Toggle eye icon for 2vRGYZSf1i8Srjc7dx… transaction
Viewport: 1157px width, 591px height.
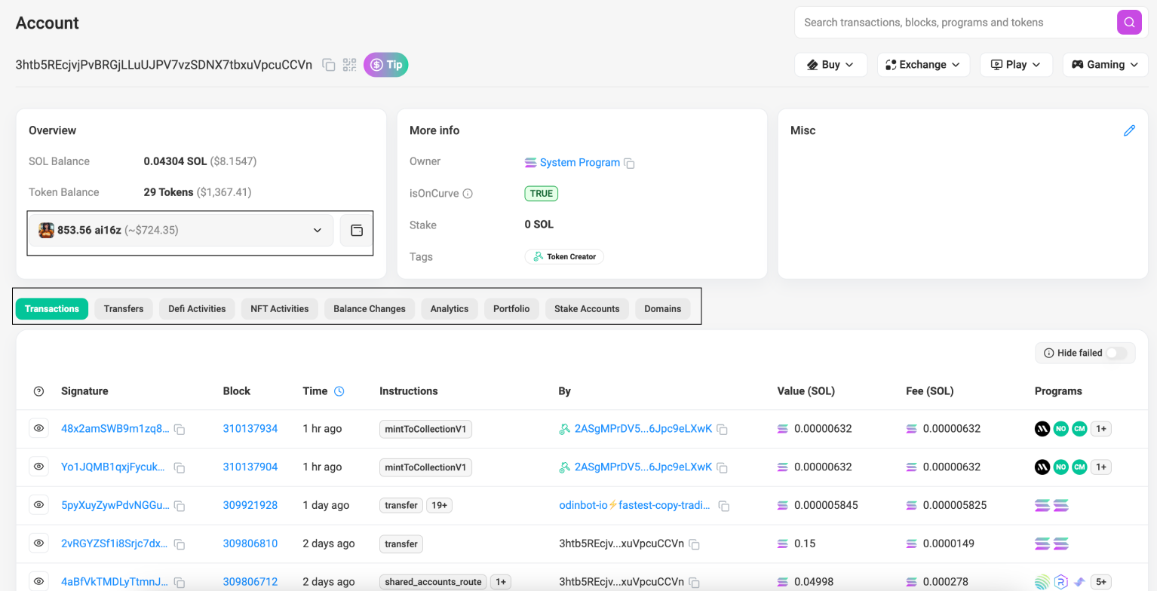pos(38,543)
